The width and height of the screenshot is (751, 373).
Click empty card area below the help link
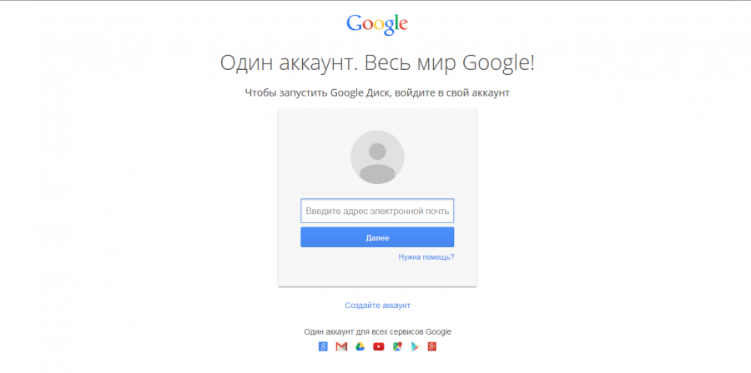(377, 274)
